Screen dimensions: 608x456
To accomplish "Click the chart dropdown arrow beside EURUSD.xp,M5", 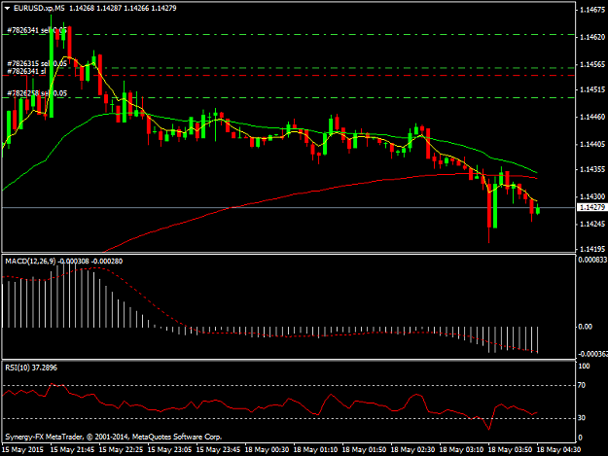I will tap(7, 8).
